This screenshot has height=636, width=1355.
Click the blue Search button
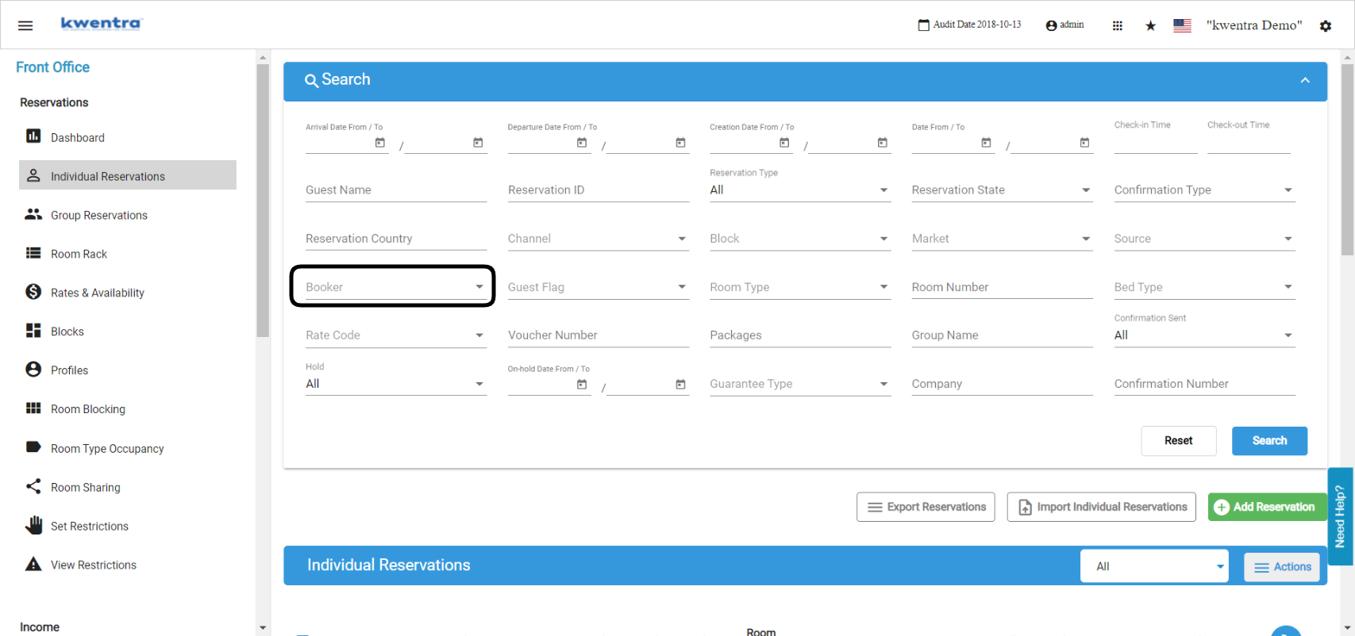coord(1269,441)
